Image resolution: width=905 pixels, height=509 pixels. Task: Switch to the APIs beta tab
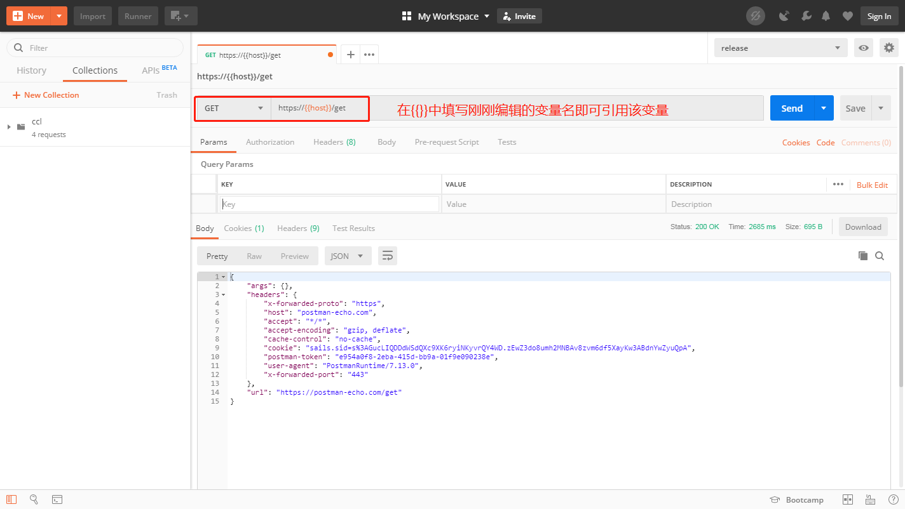[x=160, y=70]
